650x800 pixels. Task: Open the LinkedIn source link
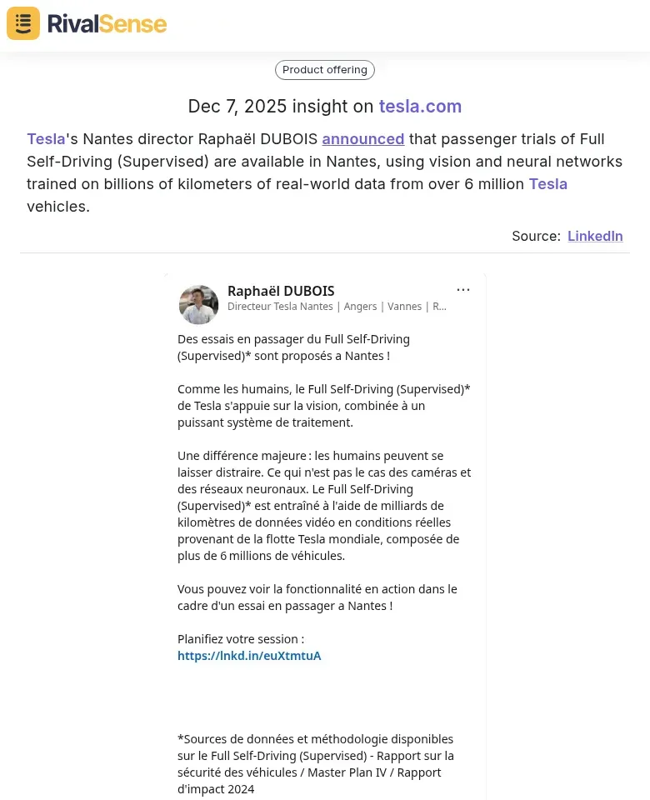595,236
